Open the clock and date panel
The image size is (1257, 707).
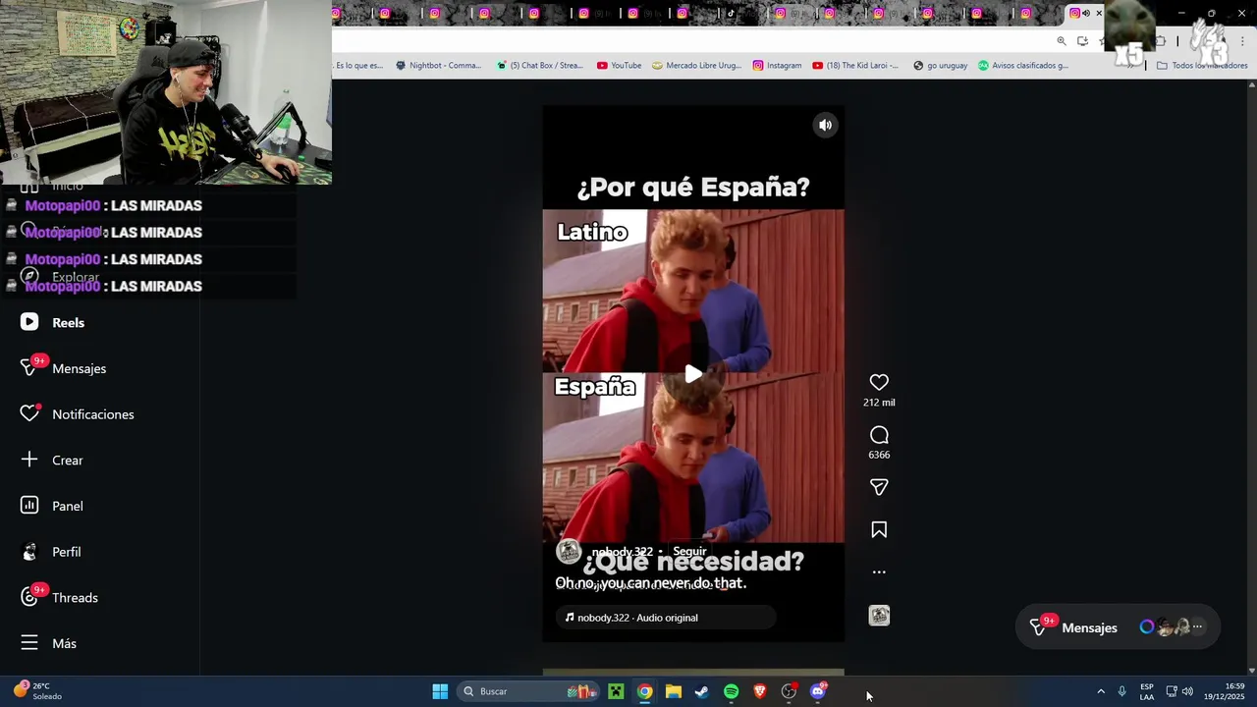coord(1225,691)
